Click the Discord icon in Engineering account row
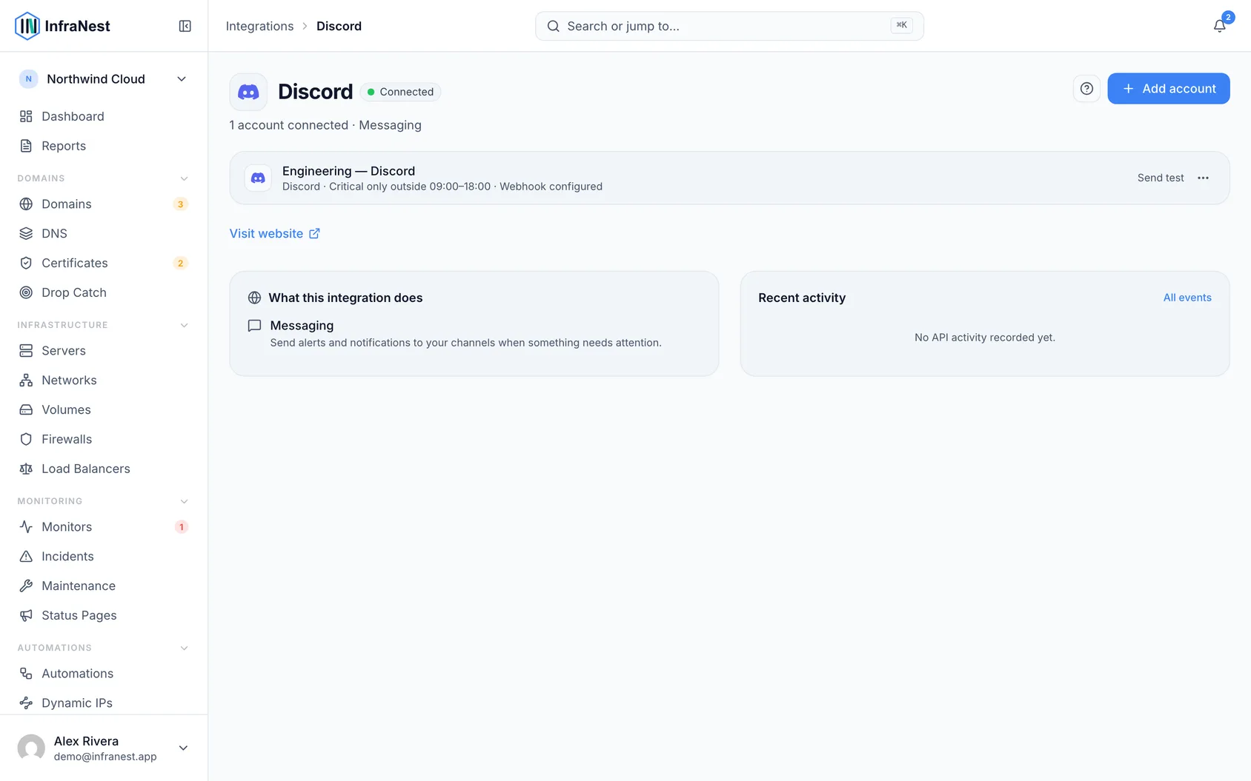Image resolution: width=1251 pixels, height=781 pixels. click(258, 178)
